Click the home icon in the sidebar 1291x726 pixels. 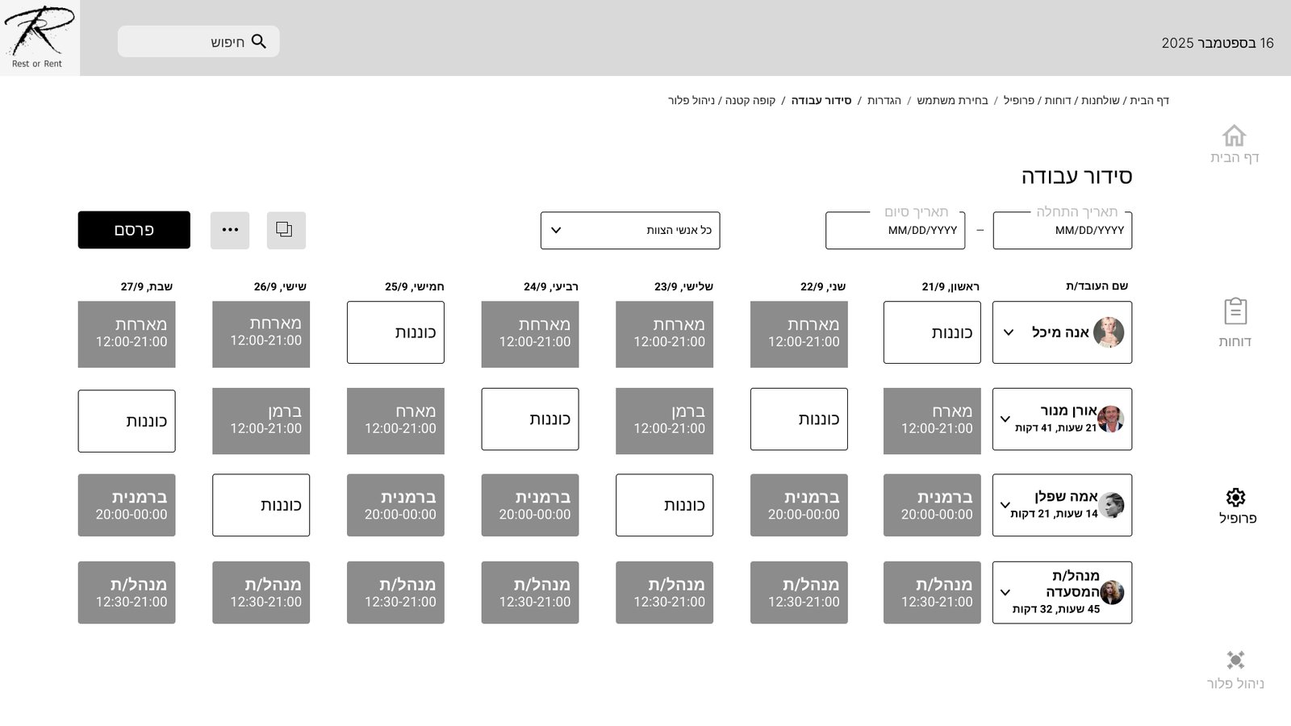tap(1234, 136)
